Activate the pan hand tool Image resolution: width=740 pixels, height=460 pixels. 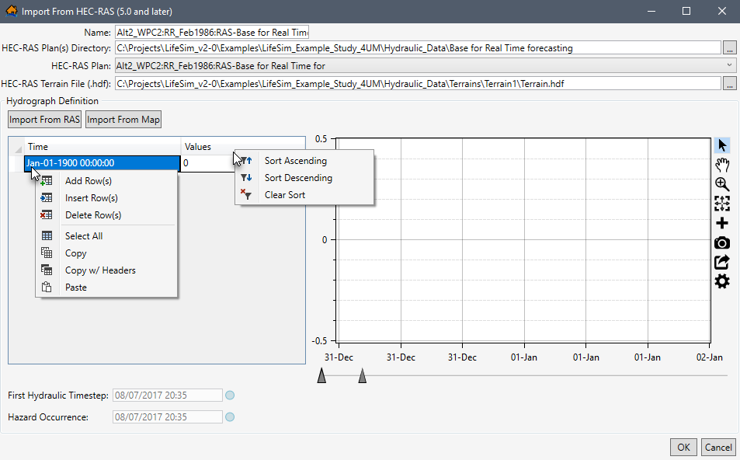coord(722,165)
